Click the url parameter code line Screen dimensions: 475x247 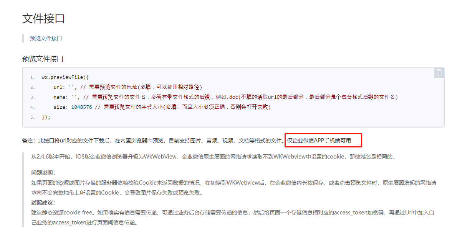(127, 87)
